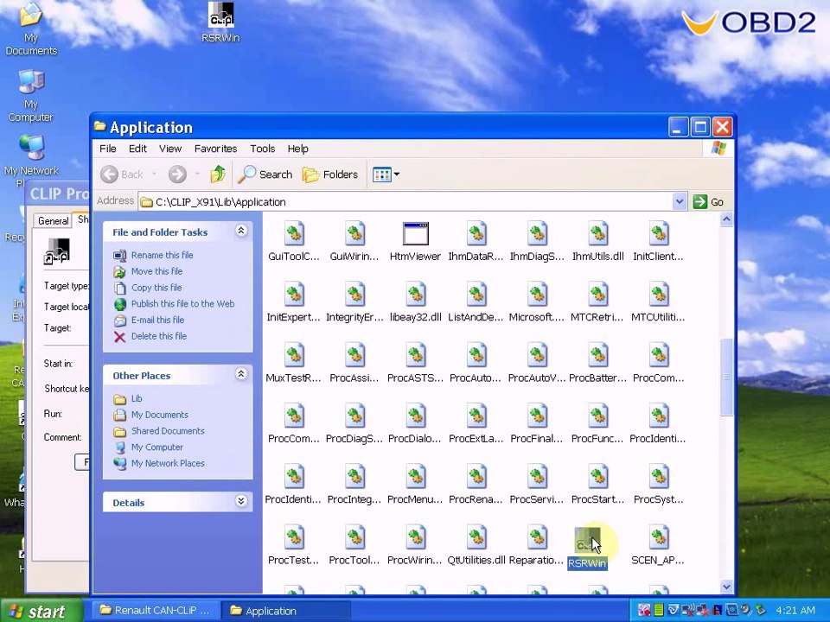The image size is (830, 622).
Task: Click the My Computer desktop icon
Action: (x=31, y=96)
